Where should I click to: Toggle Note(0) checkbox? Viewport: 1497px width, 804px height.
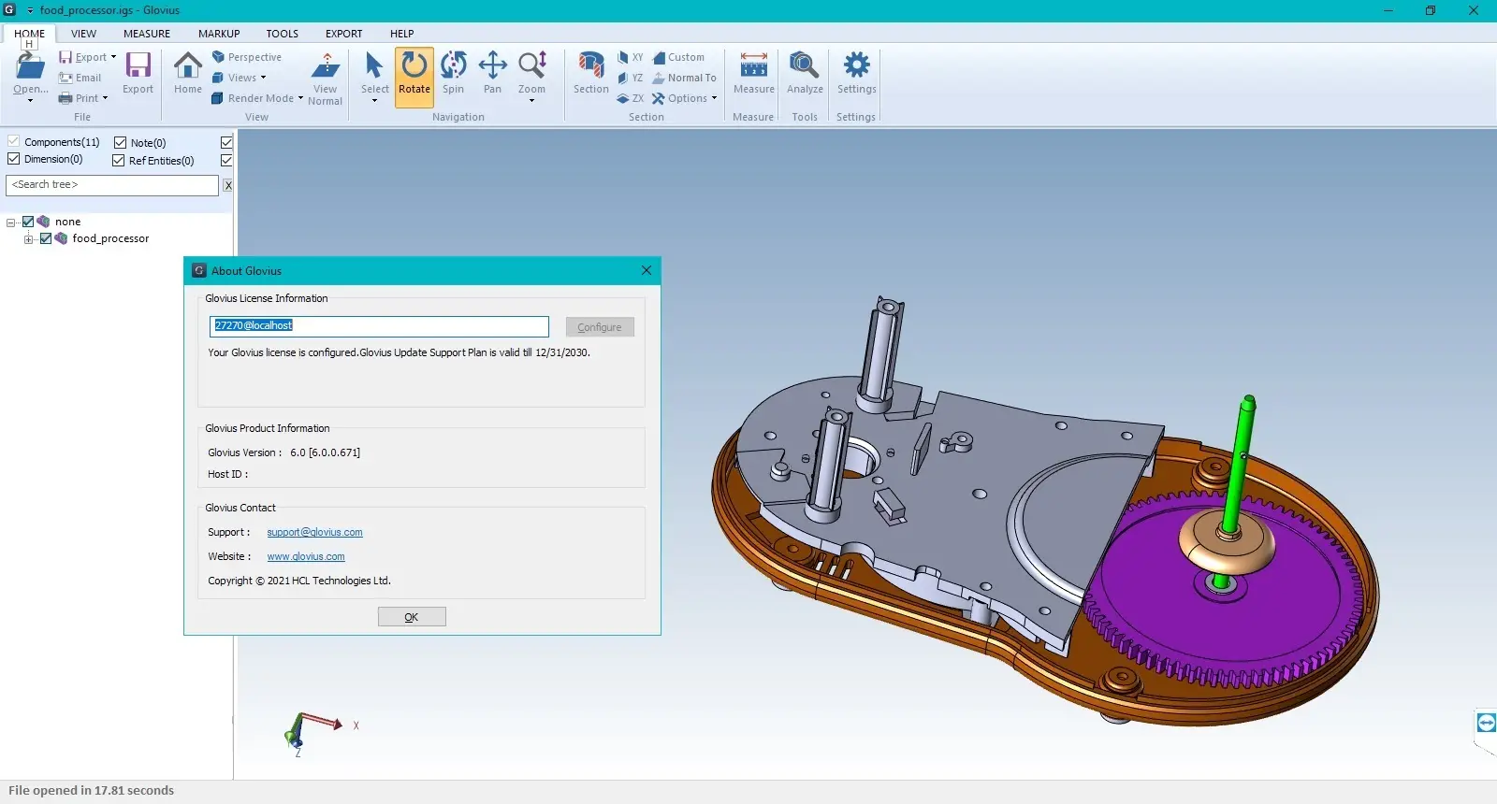[x=120, y=142]
